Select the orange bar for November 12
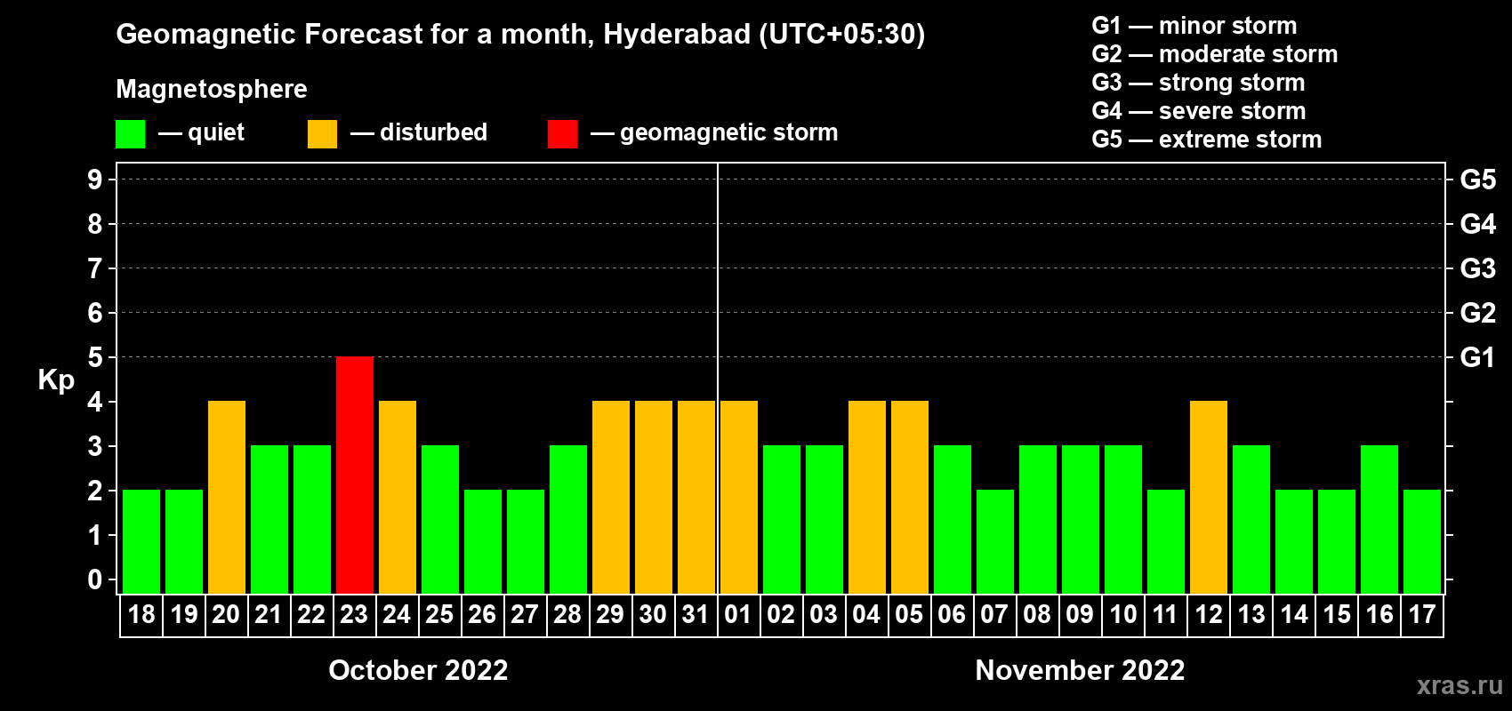1512x711 pixels. pyautogui.click(x=1209, y=497)
